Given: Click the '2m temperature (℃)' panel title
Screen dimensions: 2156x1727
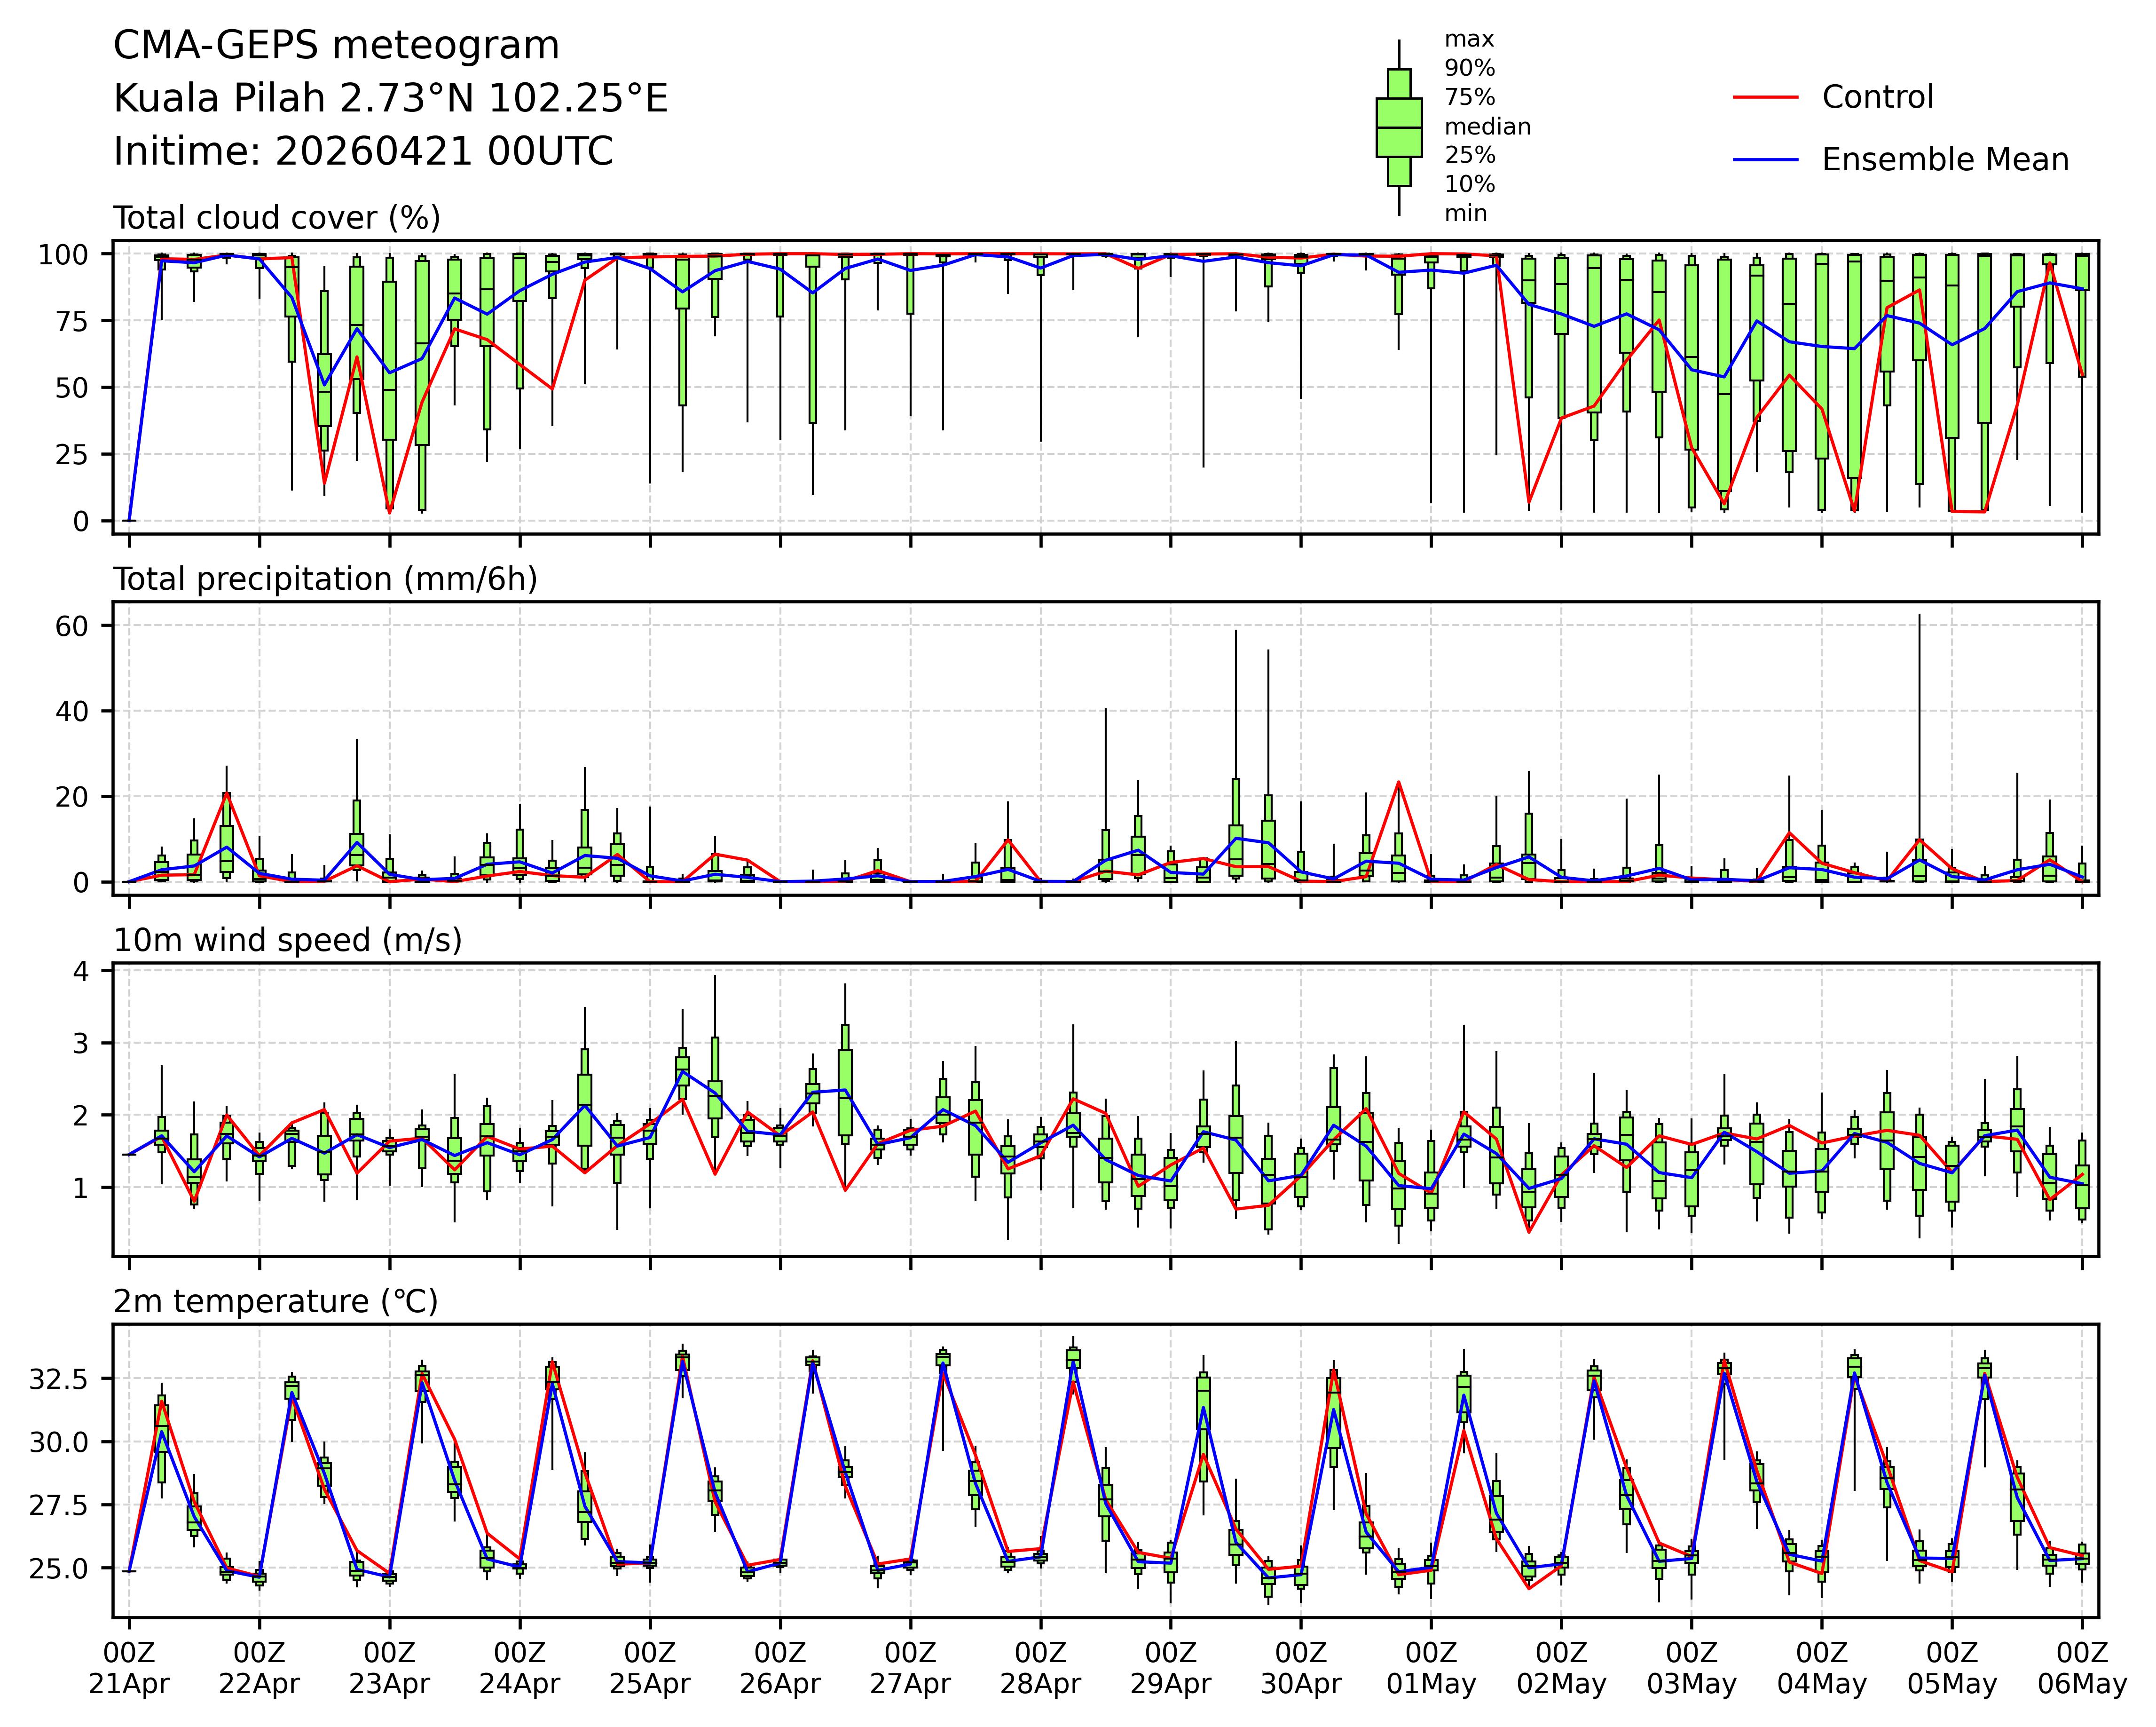Looking at the screenshot, I should tap(275, 1302).
